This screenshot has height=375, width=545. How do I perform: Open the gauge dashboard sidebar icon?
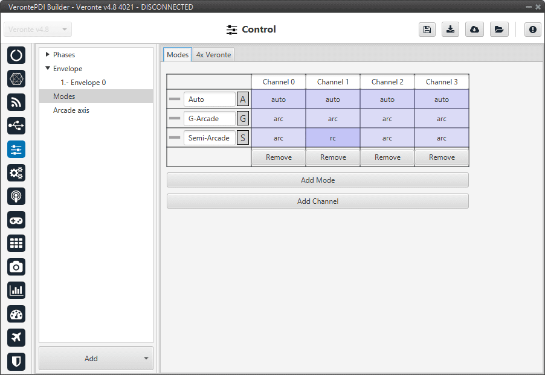16,314
